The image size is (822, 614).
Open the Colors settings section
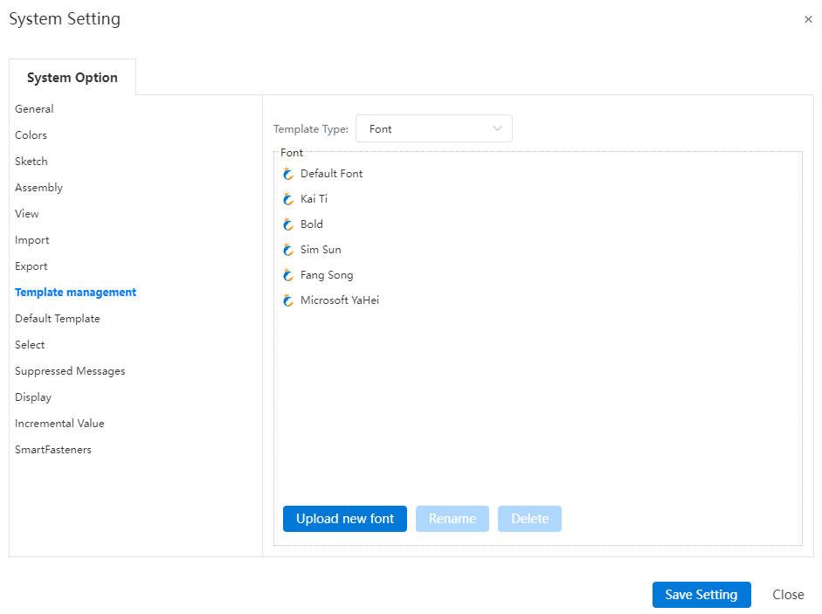31,135
